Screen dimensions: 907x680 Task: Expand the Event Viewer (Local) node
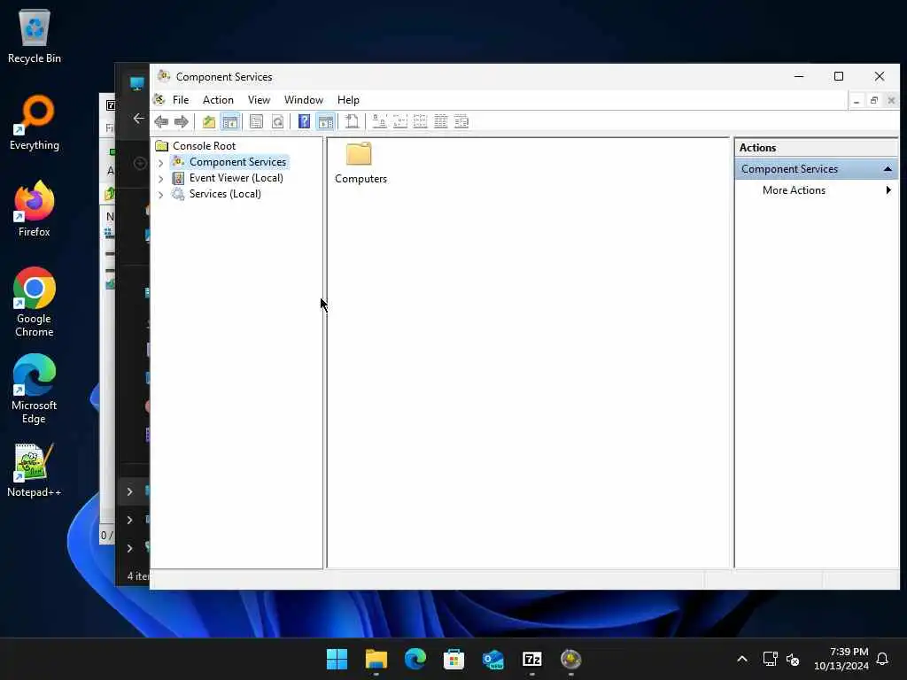[x=161, y=179]
